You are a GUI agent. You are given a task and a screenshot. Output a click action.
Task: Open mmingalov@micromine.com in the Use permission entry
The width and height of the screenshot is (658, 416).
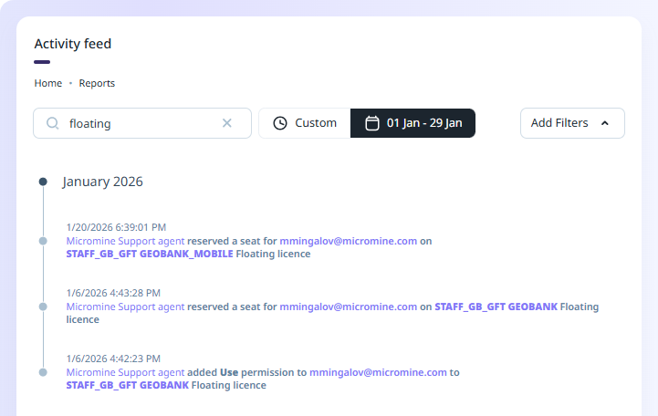tap(378, 372)
